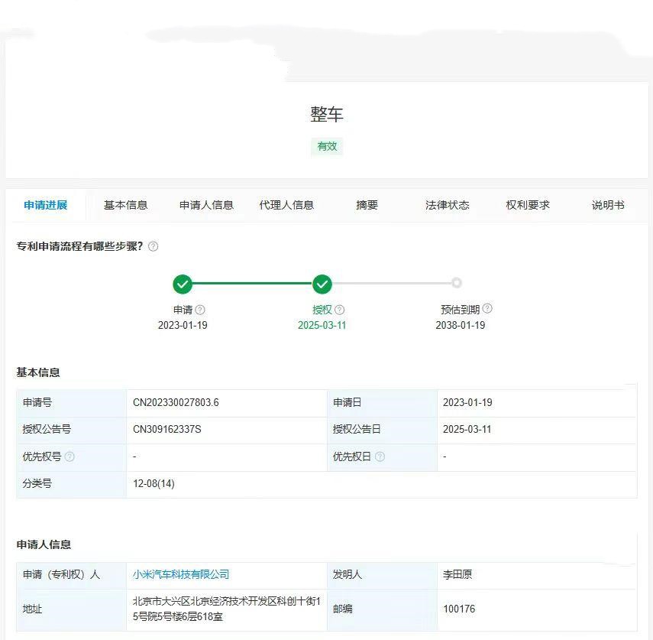The height and width of the screenshot is (640, 653).
Task: Click the 2038-01-19 estimated expiry date
Action: 461,325
